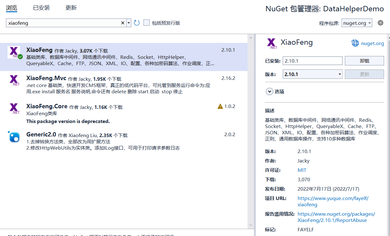Click the deprecated warning icon for XiaoFeng.Core
The height and width of the screenshot is (236, 390).
tap(220, 106)
